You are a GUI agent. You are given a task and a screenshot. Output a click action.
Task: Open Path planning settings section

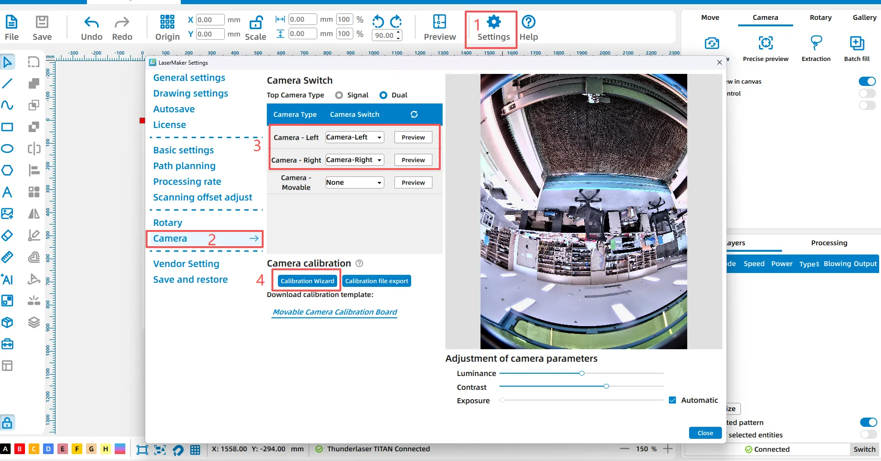click(184, 166)
